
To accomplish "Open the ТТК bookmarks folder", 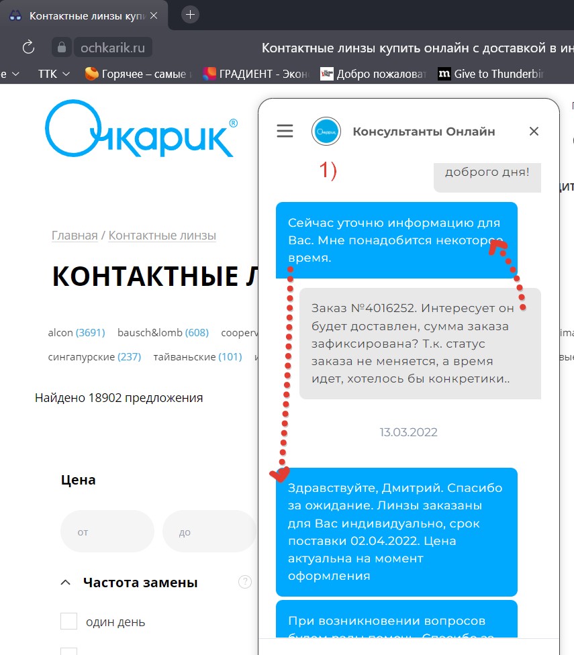I will [x=54, y=74].
